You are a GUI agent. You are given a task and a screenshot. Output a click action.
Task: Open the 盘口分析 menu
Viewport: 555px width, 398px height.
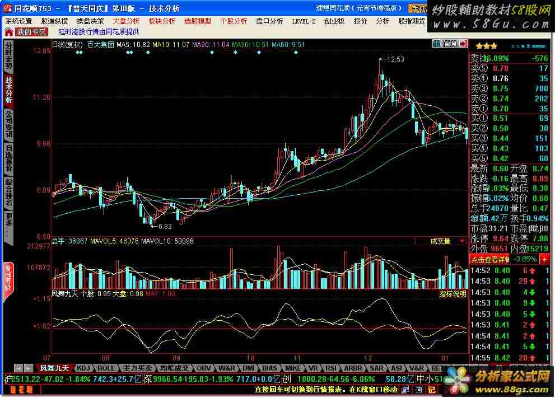click(269, 21)
